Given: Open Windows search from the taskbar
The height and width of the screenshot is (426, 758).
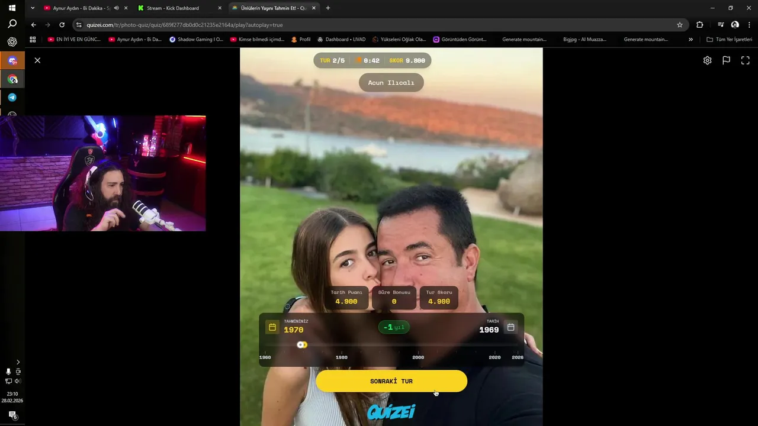Looking at the screenshot, I should click(x=12, y=24).
